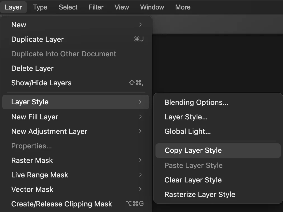Expand the Raster Mask submenu

pos(76,160)
